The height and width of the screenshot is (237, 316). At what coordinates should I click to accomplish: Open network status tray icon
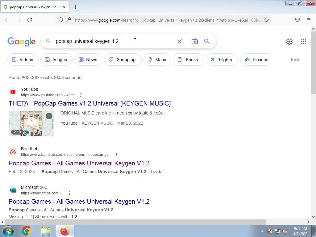click(x=277, y=231)
